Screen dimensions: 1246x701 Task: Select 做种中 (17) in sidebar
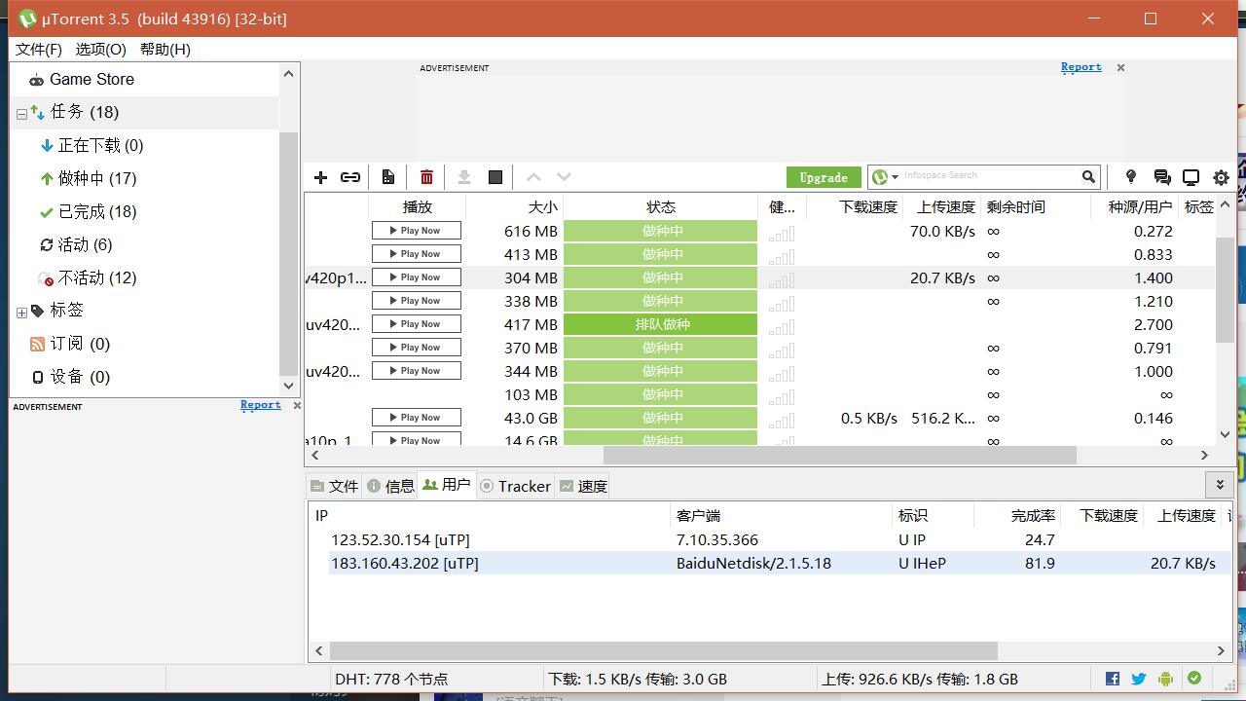(96, 179)
